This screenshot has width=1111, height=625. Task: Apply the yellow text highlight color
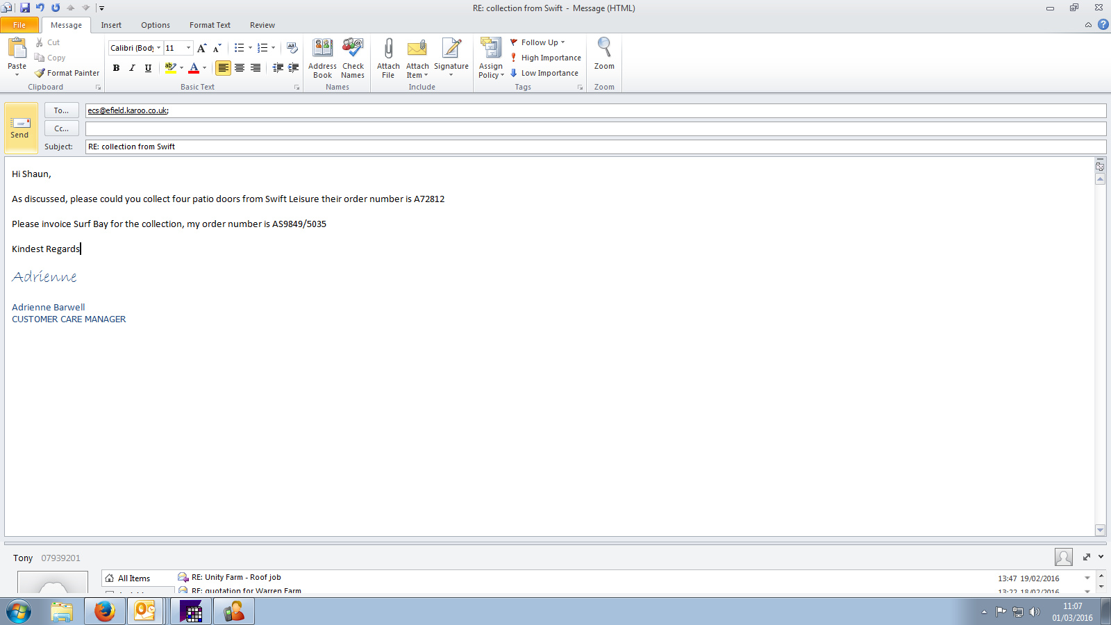pos(170,67)
